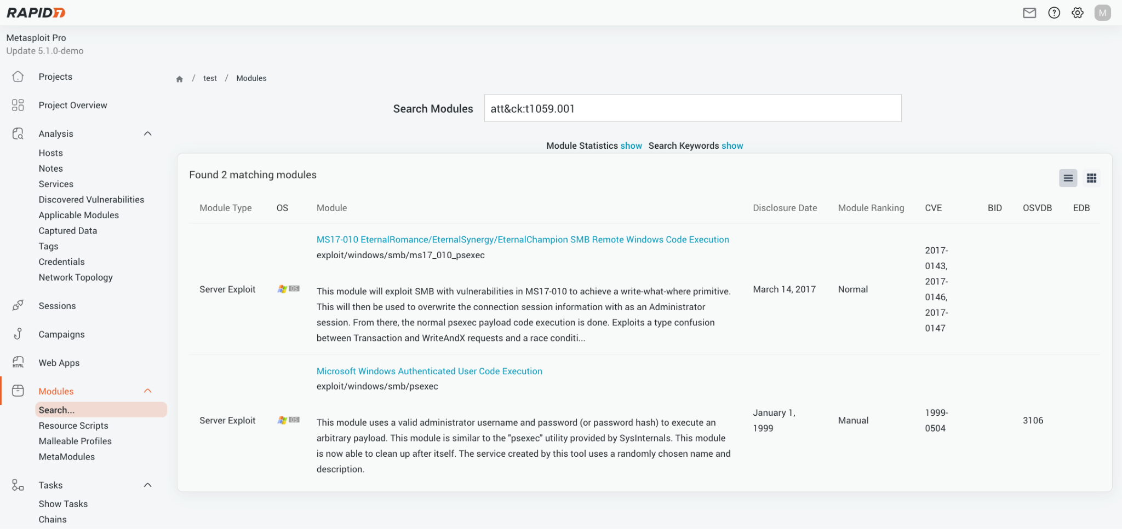
Task: Click the OSVDB value 3106
Action: pos(1033,420)
